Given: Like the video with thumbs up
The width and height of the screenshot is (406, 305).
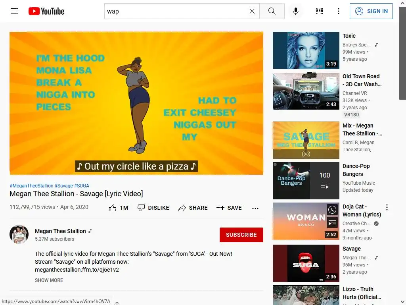Looking at the screenshot, I should click(x=113, y=208).
